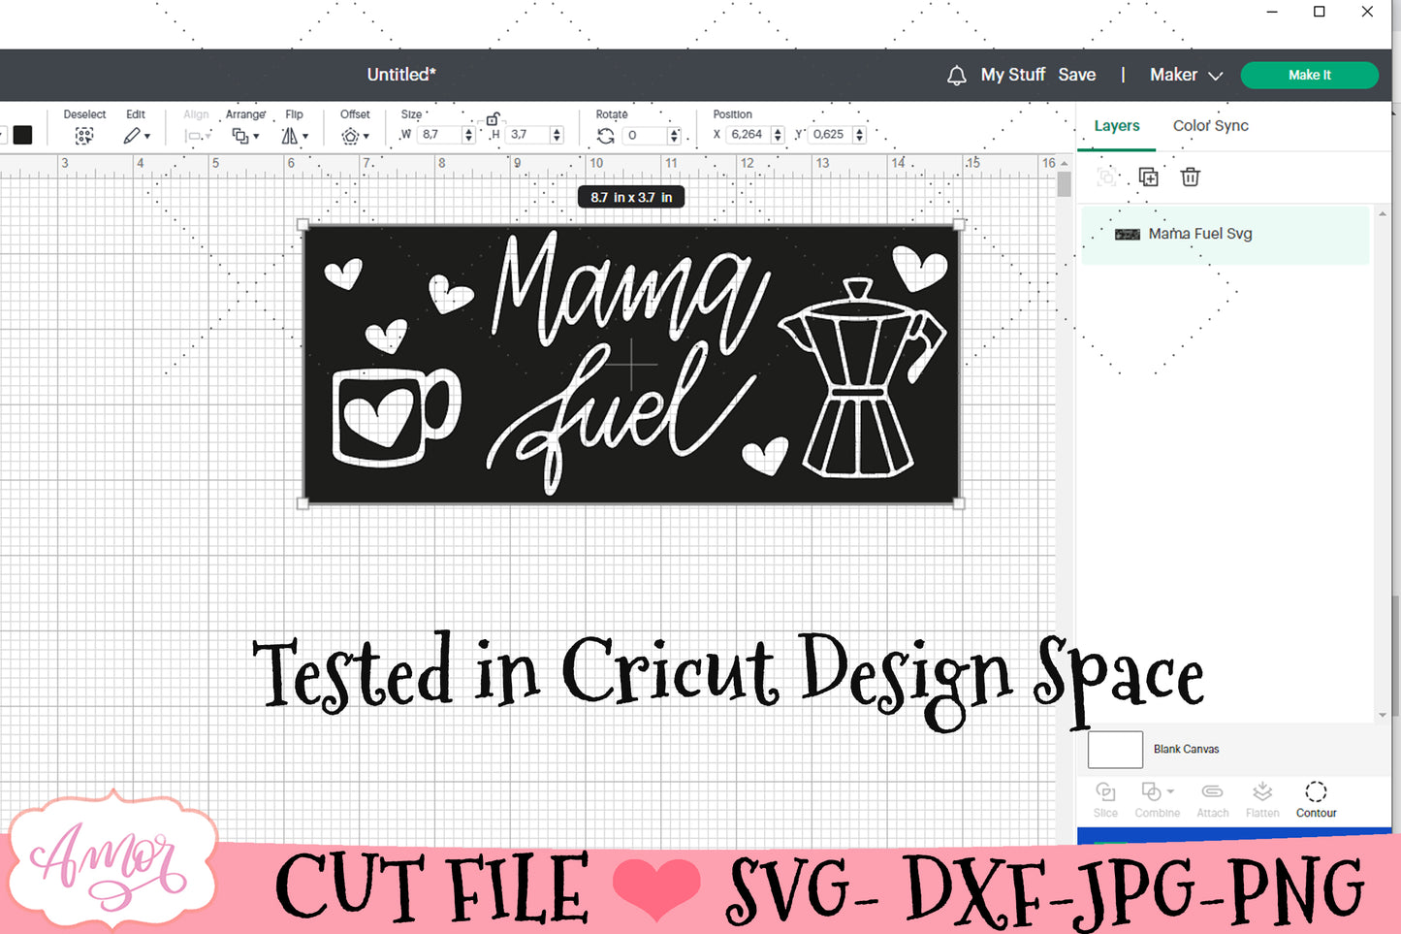Click the Deselect icon

(x=84, y=136)
